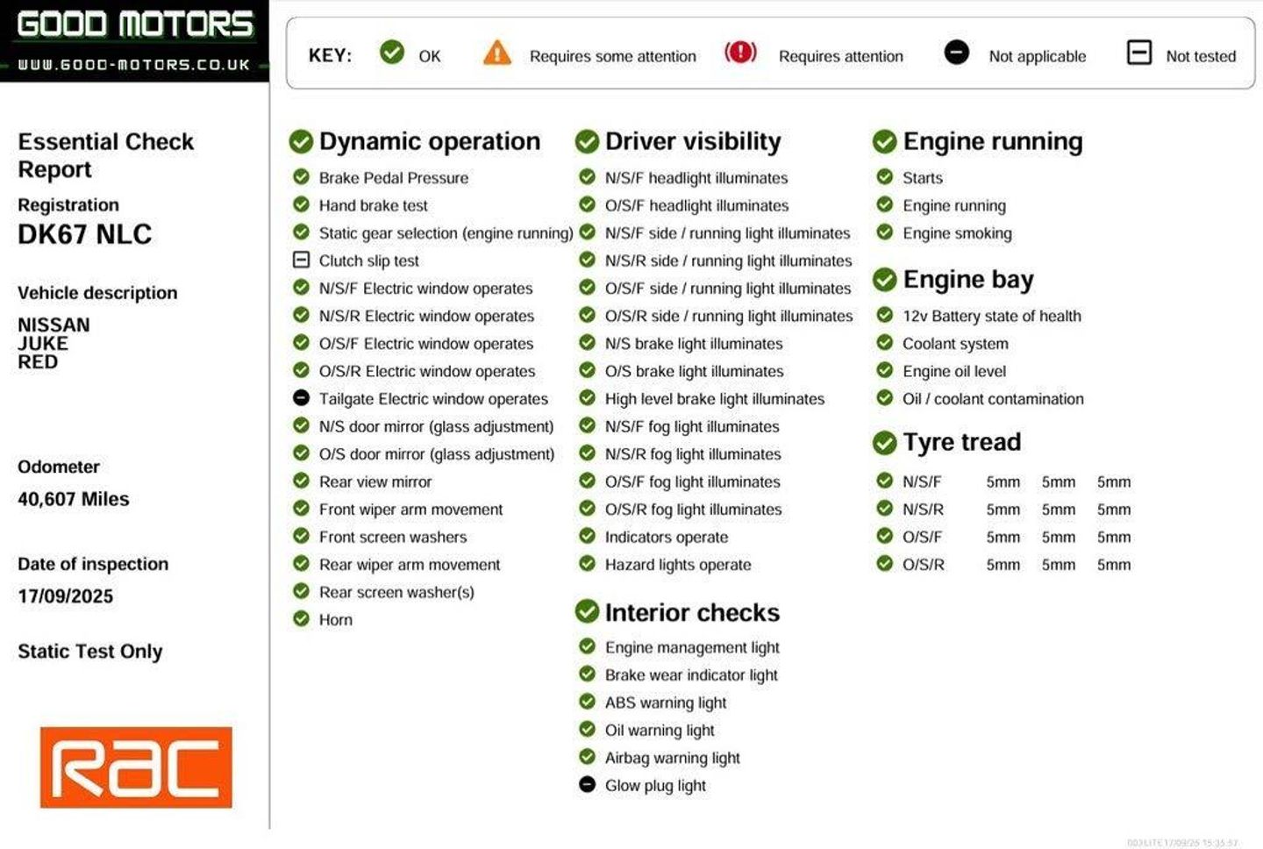Select the Engine bay heading
This screenshot has width=1263, height=849.
click(967, 280)
